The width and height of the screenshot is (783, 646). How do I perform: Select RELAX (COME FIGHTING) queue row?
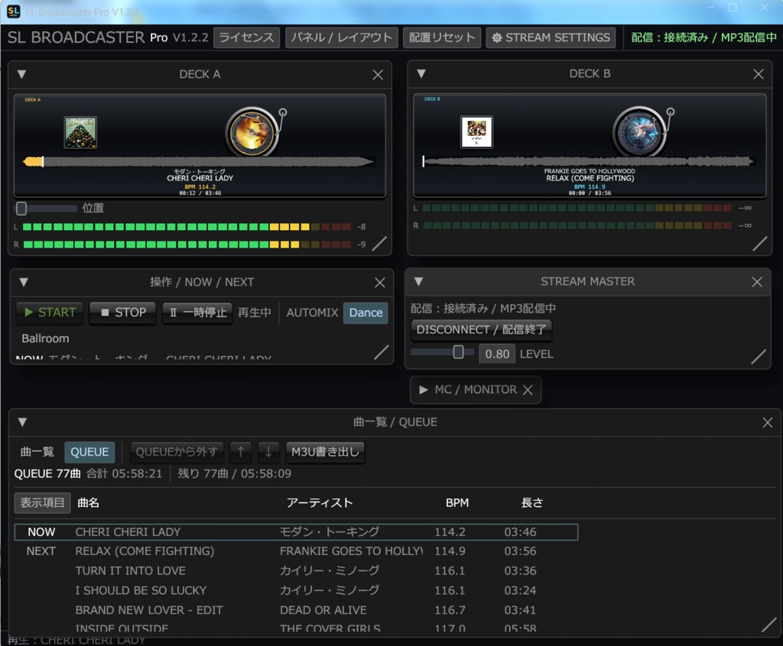296,552
